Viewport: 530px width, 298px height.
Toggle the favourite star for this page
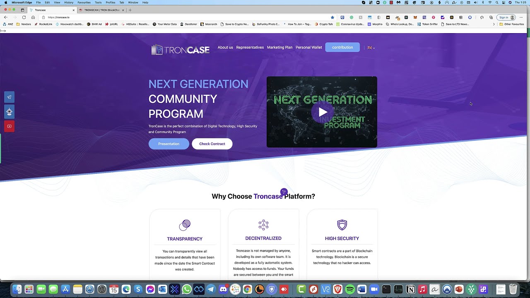tap(332, 17)
